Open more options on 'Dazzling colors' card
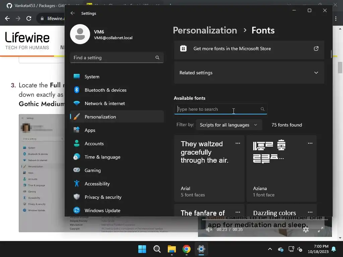 (x=310, y=212)
